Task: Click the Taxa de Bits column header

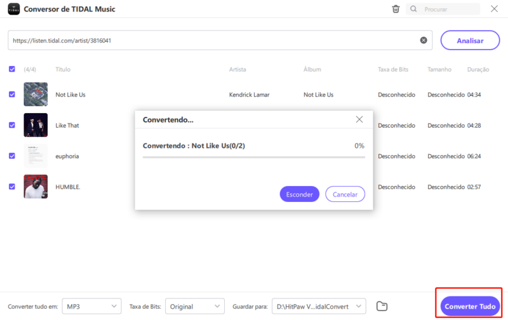Action: [393, 69]
